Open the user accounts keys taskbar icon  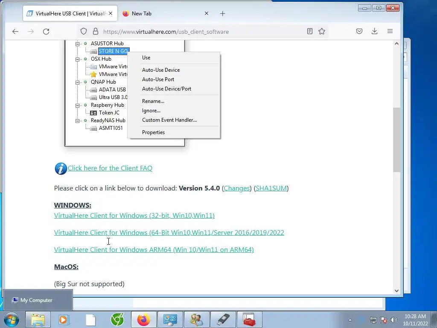click(x=196, y=319)
